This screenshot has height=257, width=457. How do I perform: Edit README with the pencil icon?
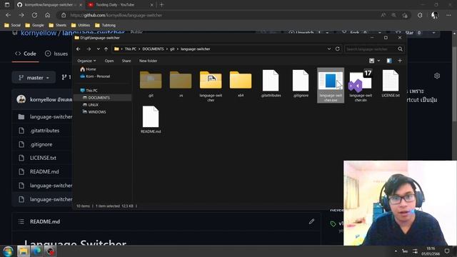(x=311, y=222)
